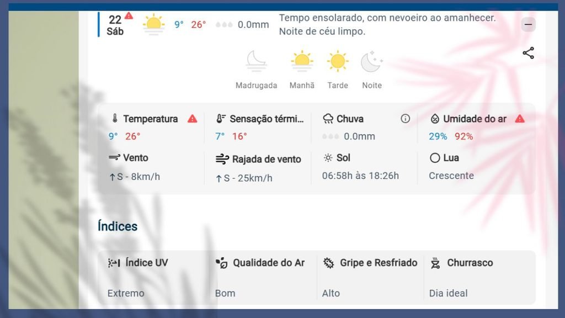Click the alert triangle next to date 22
Viewport: 565px width, 318px height.
(129, 15)
